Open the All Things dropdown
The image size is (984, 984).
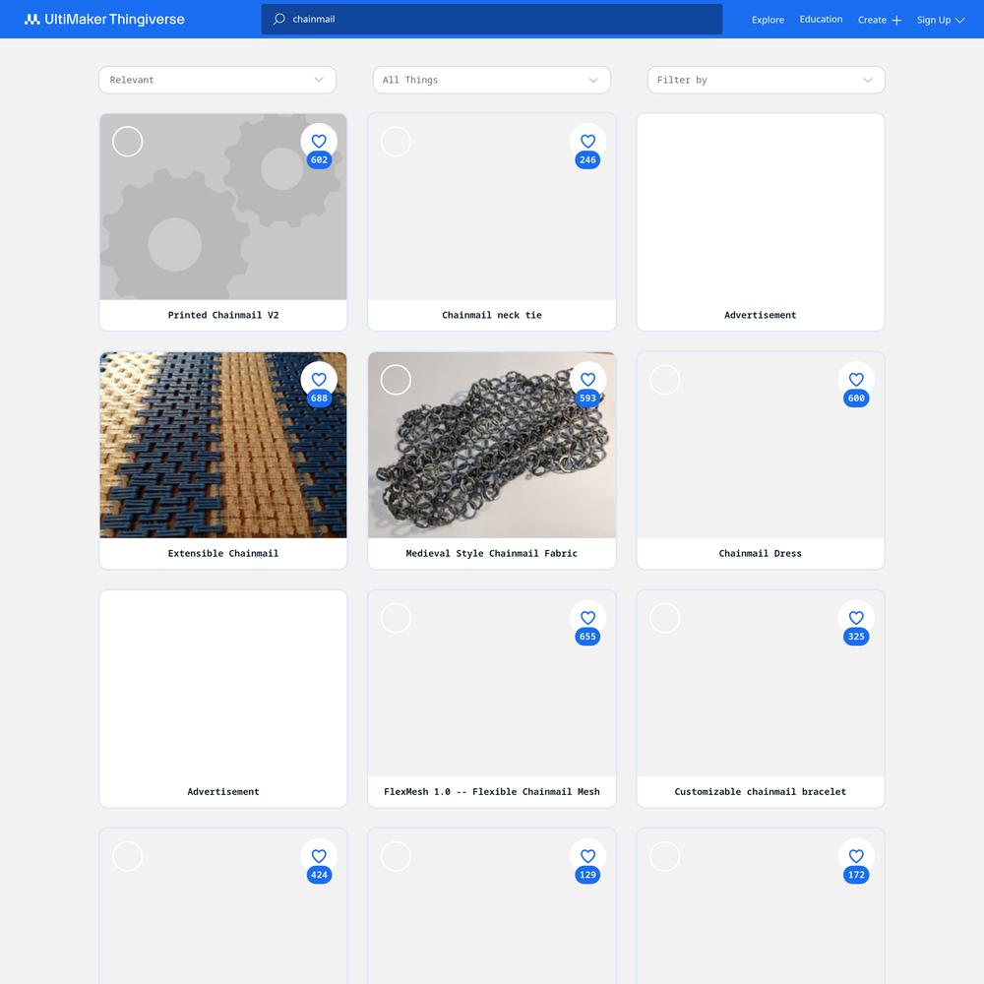tap(491, 80)
